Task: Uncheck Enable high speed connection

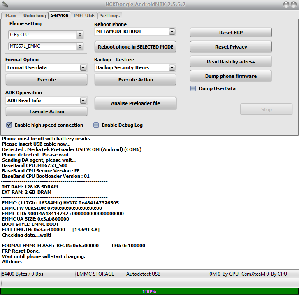Action: tap(9, 125)
